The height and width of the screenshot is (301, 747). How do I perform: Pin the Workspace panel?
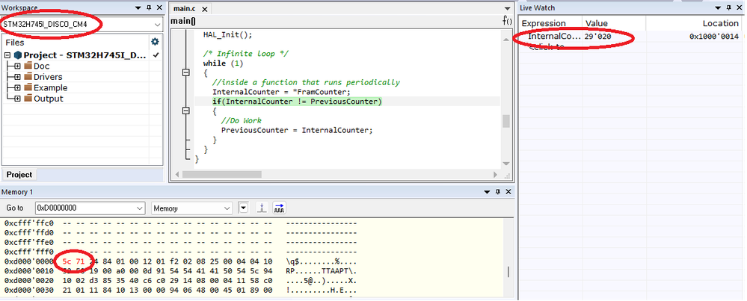click(x=149, y=8)
